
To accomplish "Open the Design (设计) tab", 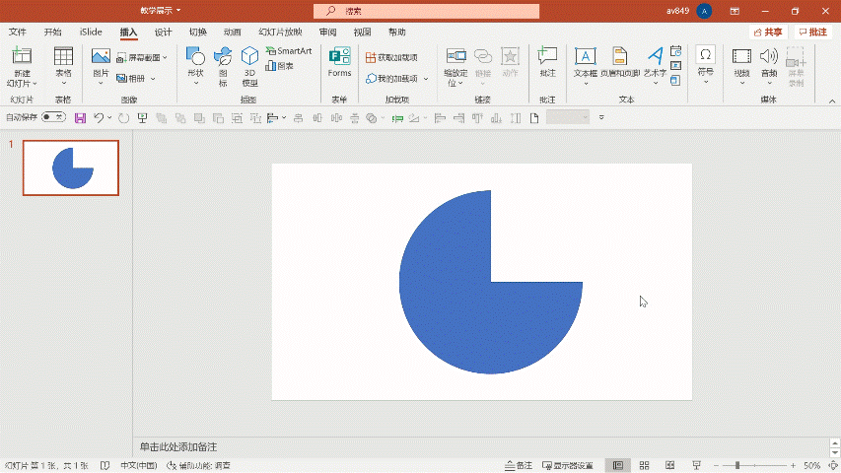I will coord(163,32).
